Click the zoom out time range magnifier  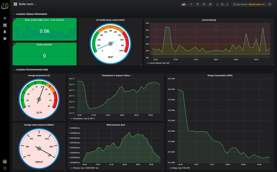[x=222, y=4]
